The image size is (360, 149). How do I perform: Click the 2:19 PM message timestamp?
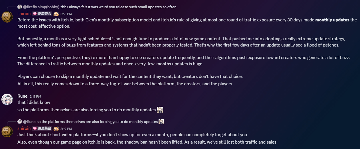coord(66,129)
